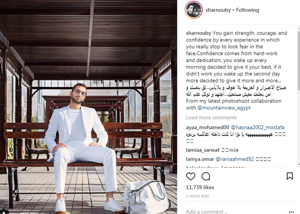Viewport: 300px width, 214px height.
Task: Click the photo of the man in the white suit
Action: [88, 107]
